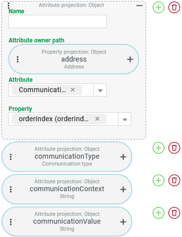The image size is (182, 237).
Task: Clear the orderIndex property value
Action: coord(97,119)
